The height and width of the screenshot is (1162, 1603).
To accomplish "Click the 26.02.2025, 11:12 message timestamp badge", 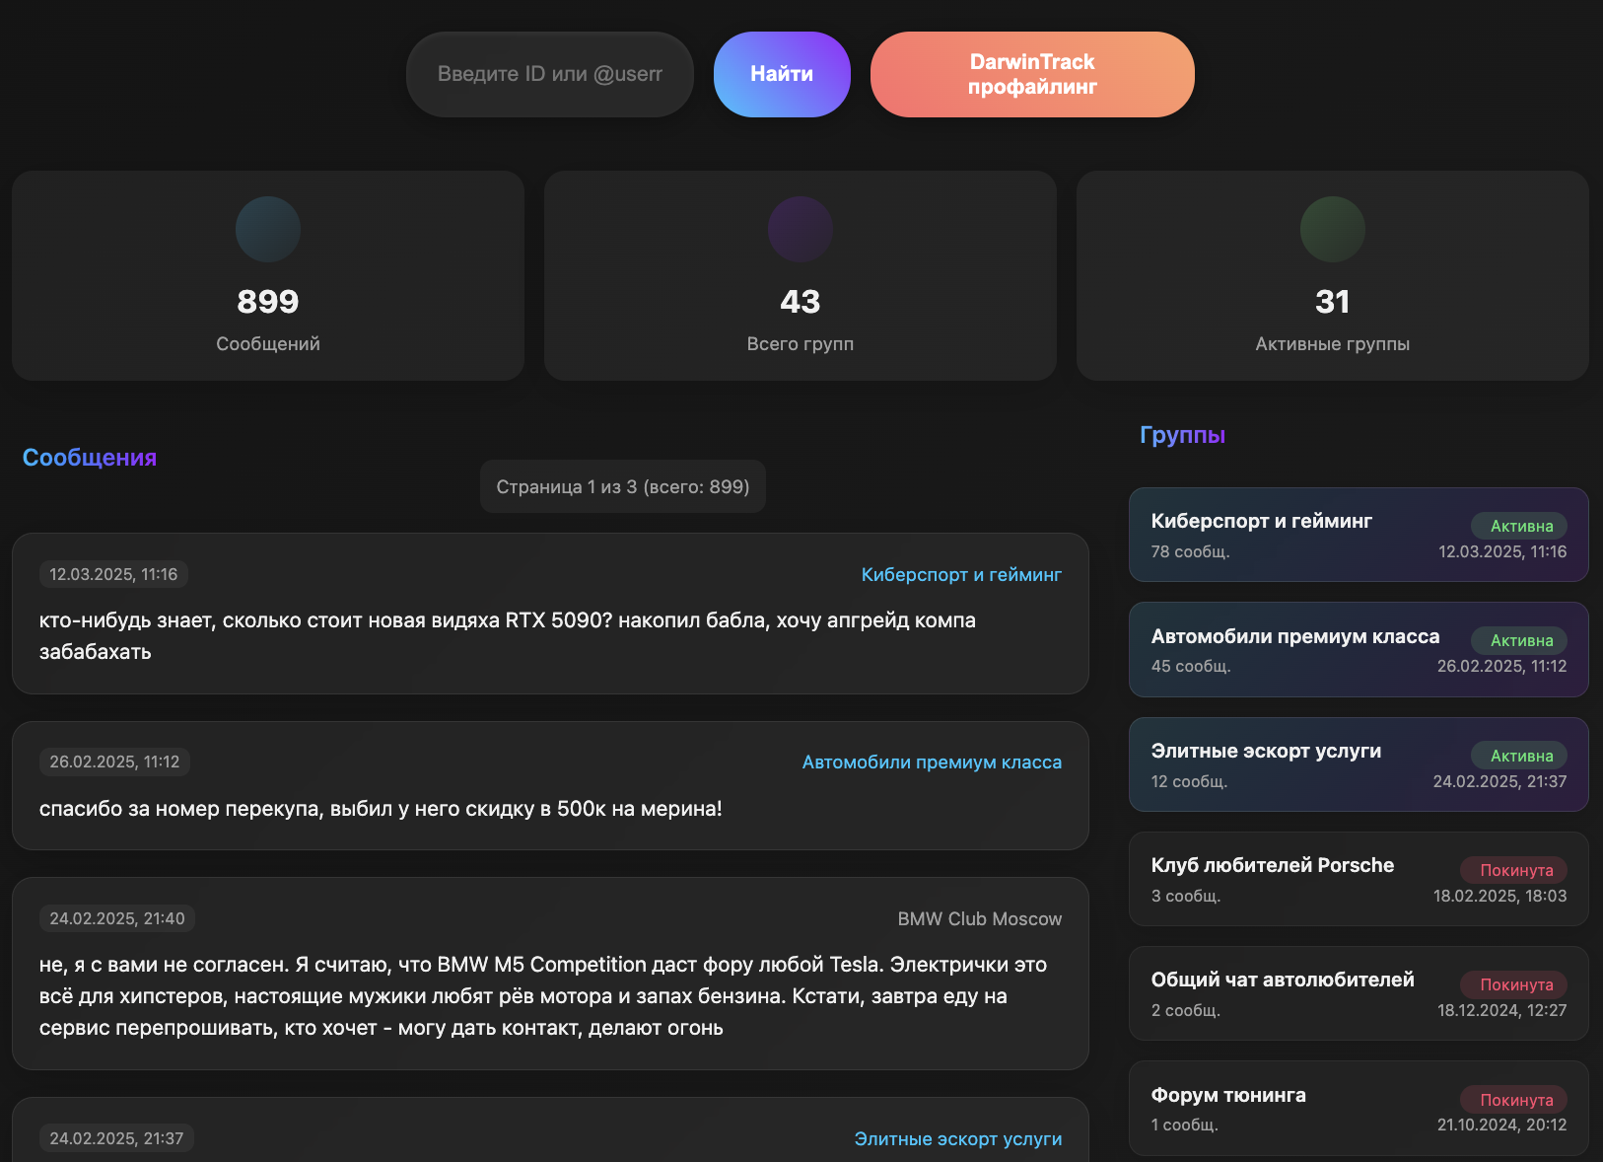I will coord(114,762).
